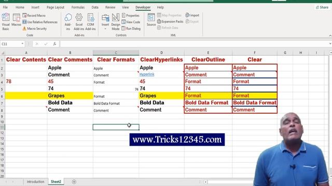Image resolution: width=332 pixels, height=186 pixels.
Task: Collapse the ribbon
Action: (x=330, y=36)
